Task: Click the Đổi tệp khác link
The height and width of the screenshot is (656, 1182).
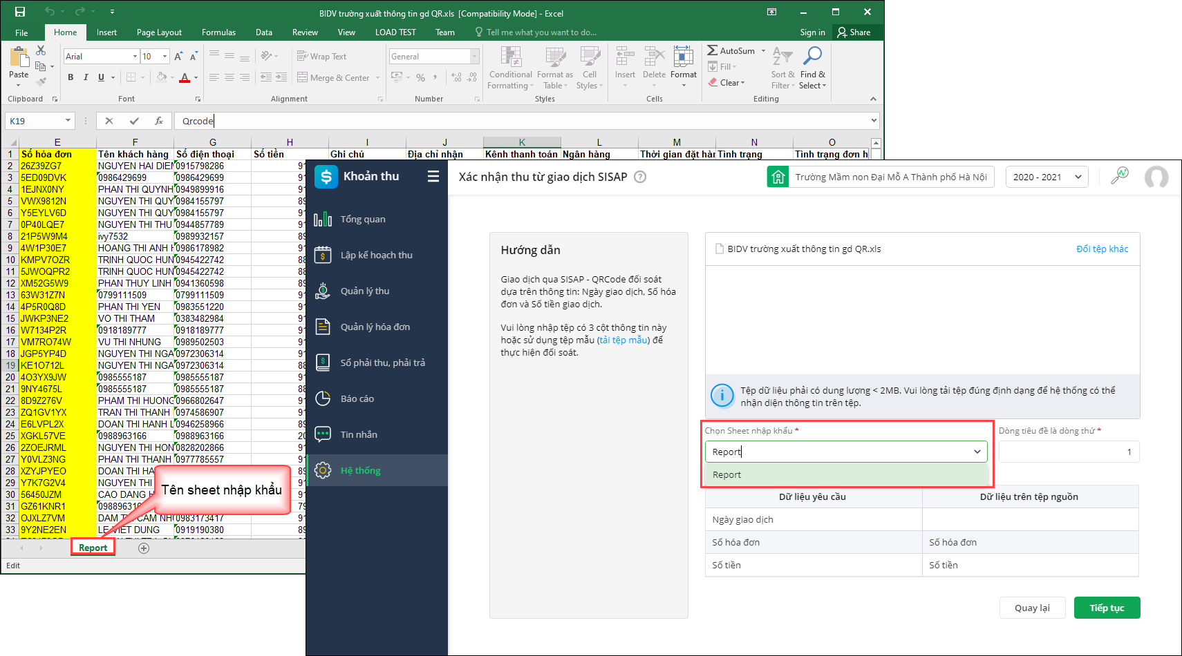Action: (x=1102, y=249)
